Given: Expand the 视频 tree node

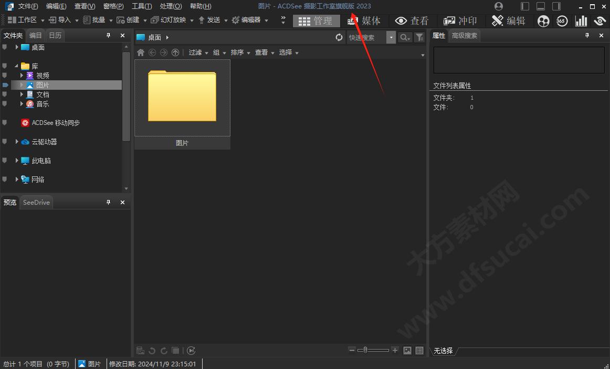Looking at the screenshot, I should click(22, 76).
